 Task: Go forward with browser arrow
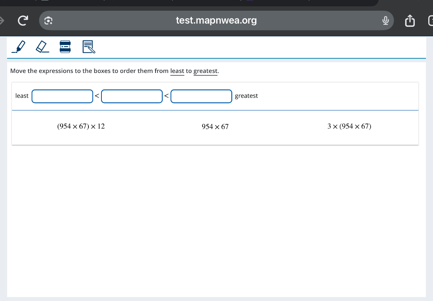click(x=2, y=21)
